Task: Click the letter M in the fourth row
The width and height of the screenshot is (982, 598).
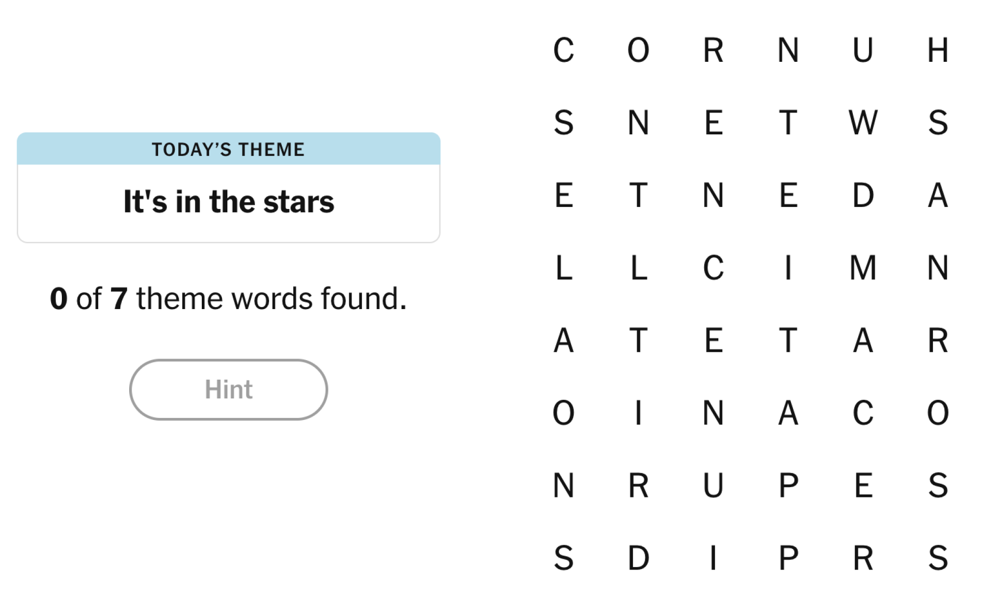Action: click(x=864, y=267)
